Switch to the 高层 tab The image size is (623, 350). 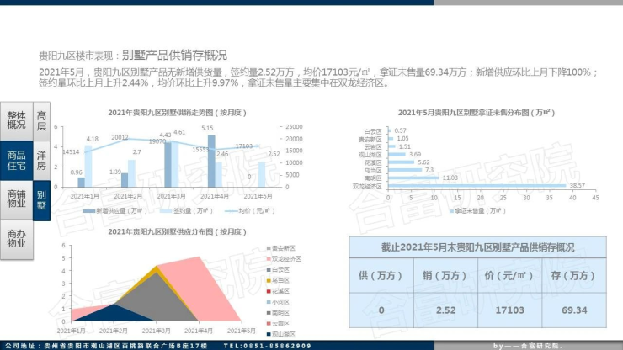pos(41,121)
